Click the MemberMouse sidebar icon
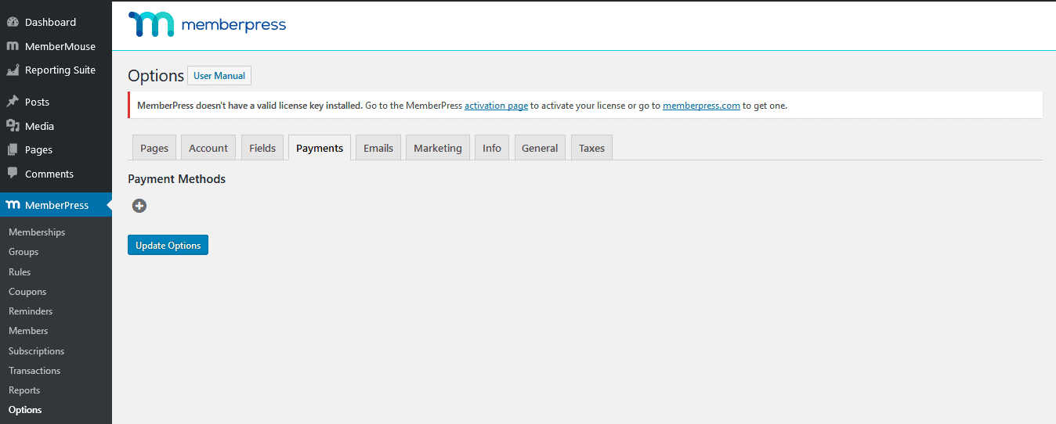Image resolution: width=1056 pixels, height=424 pixels. coord(13,46)
